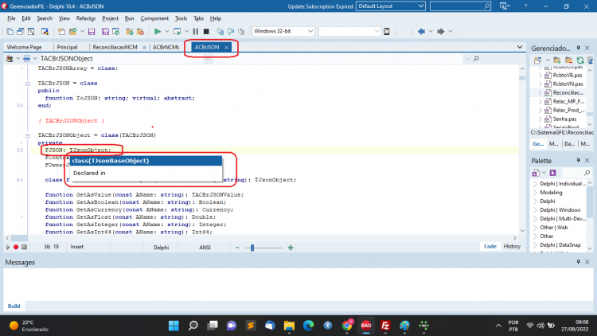Viewport: 597px width, 336px height.
Task: Navigate back with the blue left arrow
Action: pos(421,32)
